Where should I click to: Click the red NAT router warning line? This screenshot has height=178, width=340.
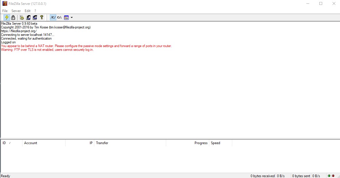(86, 46)
